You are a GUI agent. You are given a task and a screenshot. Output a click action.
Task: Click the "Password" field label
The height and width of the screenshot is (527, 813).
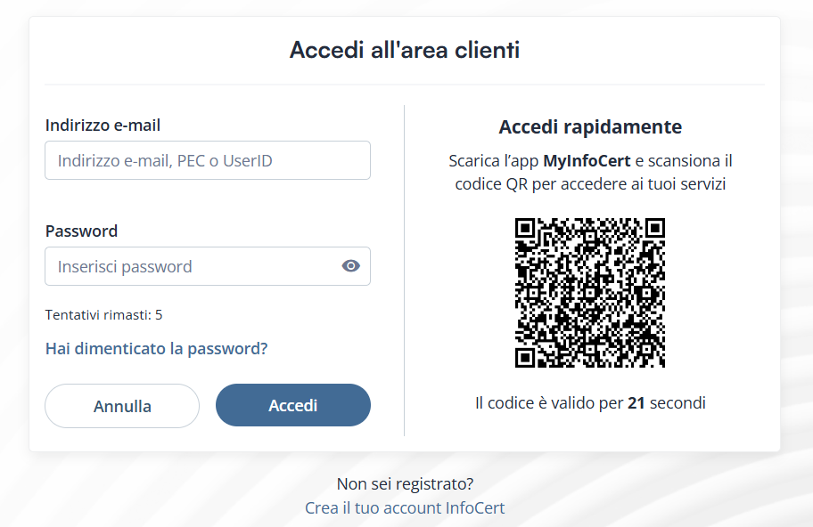point(81,231)
